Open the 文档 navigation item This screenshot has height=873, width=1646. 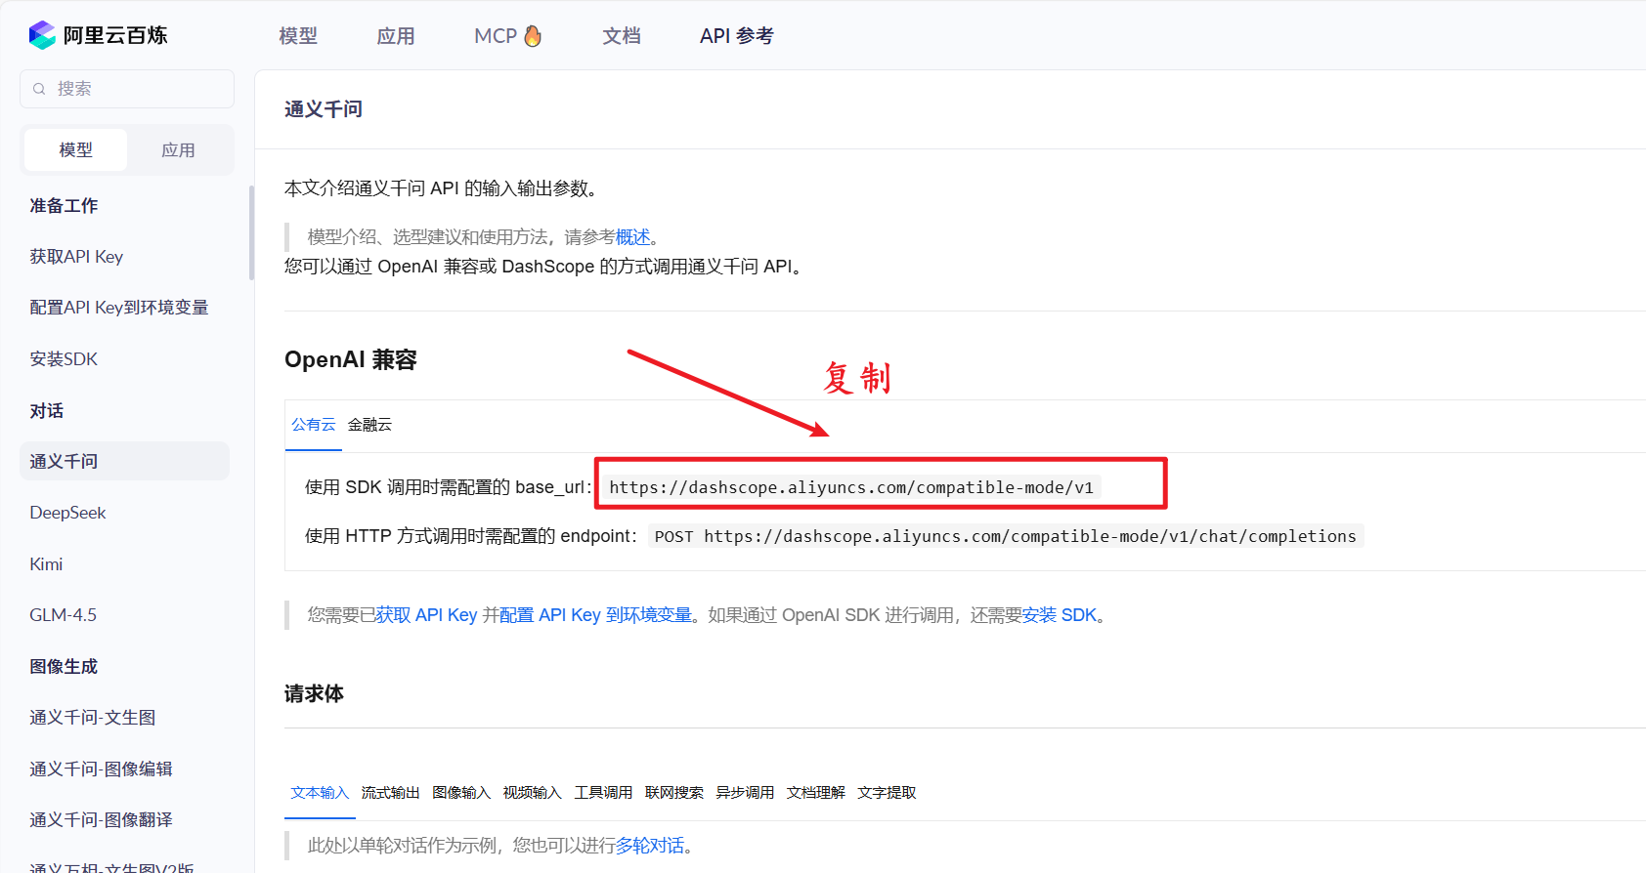click(x=622, y=36)
